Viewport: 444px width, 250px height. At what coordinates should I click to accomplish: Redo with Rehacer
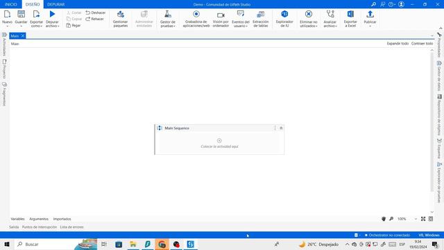(94, 19)
